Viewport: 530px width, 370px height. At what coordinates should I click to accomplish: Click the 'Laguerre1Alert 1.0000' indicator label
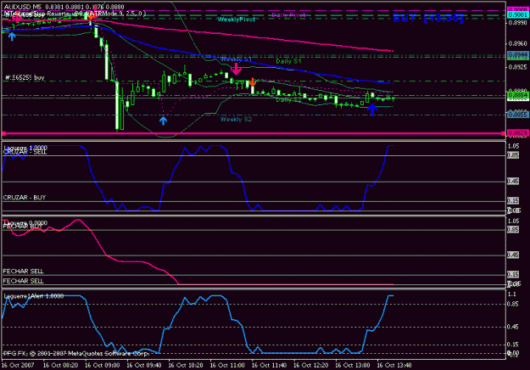tap(34, 296)
